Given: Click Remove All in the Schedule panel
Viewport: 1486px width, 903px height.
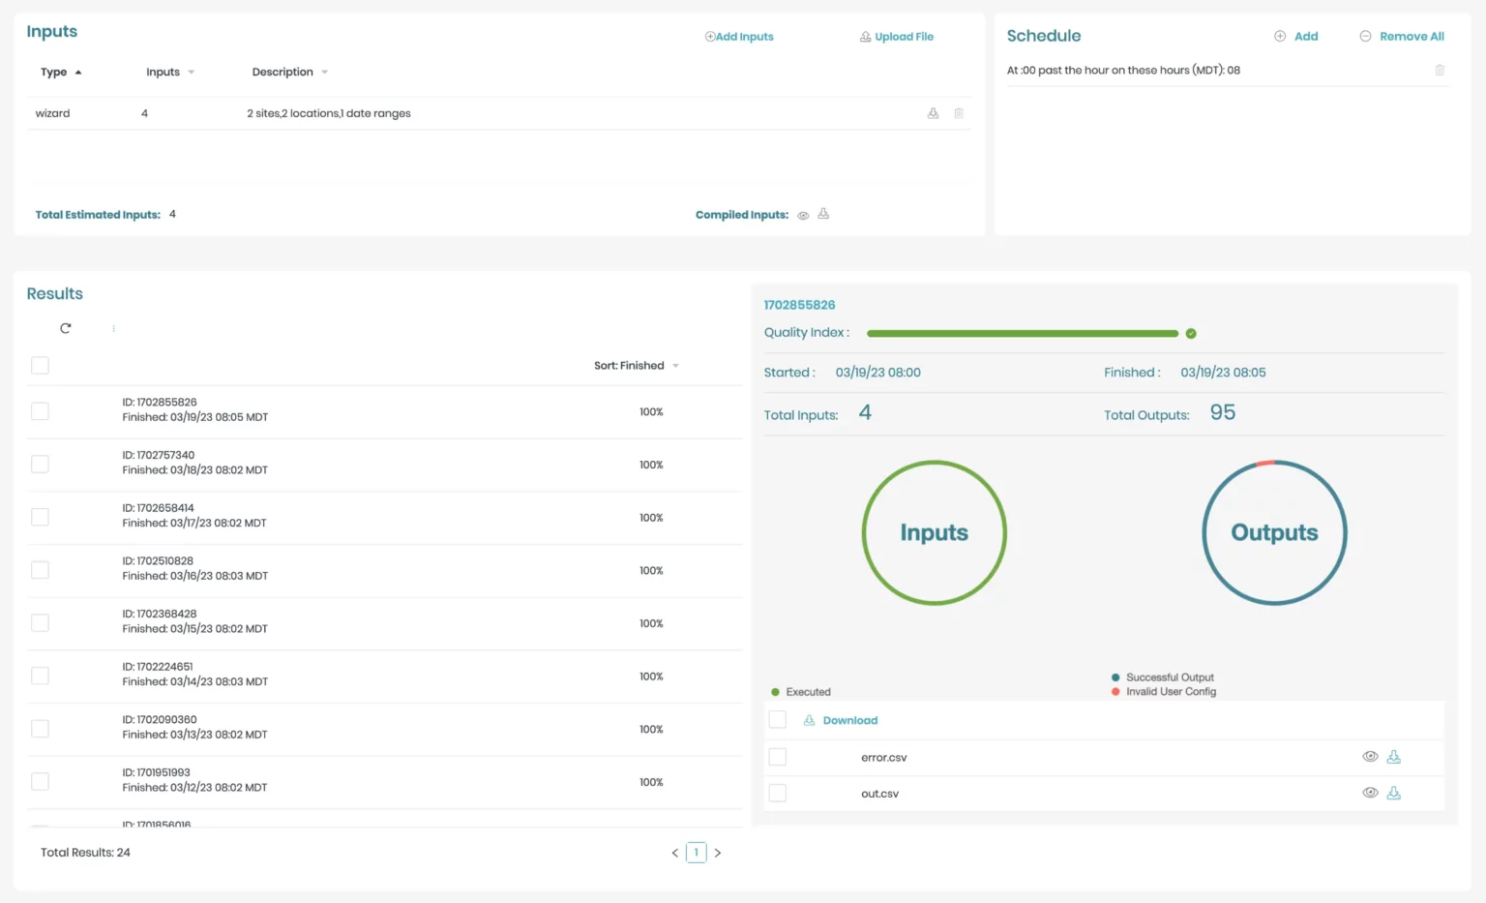Looking at the screenshot, I should pyautogui.click(x=1402, y=36).
